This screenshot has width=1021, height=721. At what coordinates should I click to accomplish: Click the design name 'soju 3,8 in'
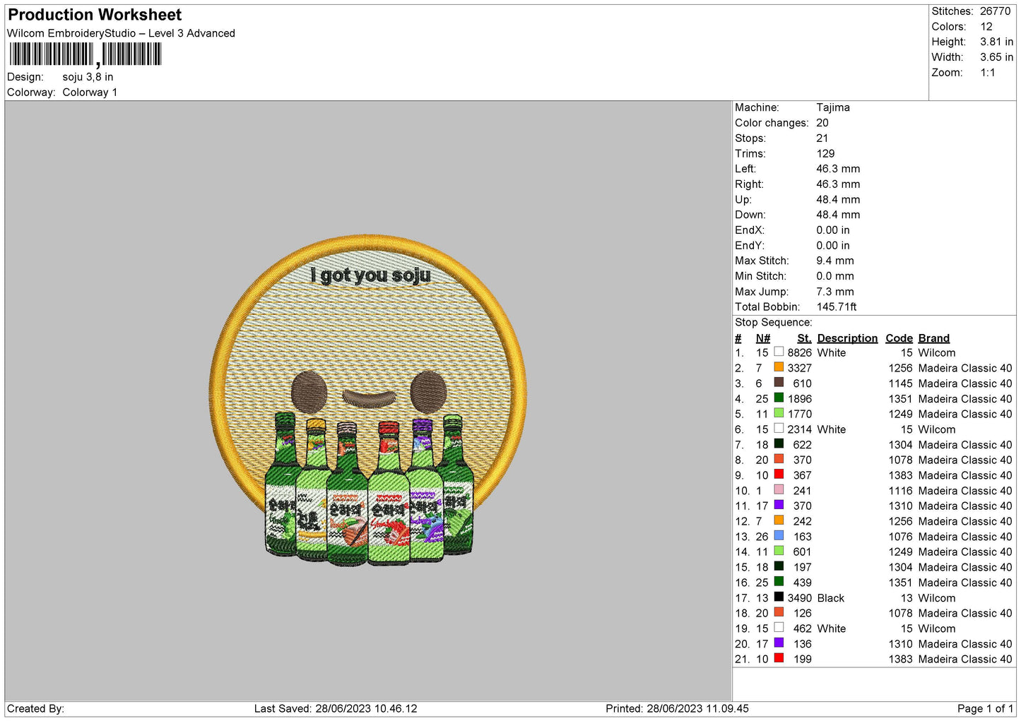88,77
